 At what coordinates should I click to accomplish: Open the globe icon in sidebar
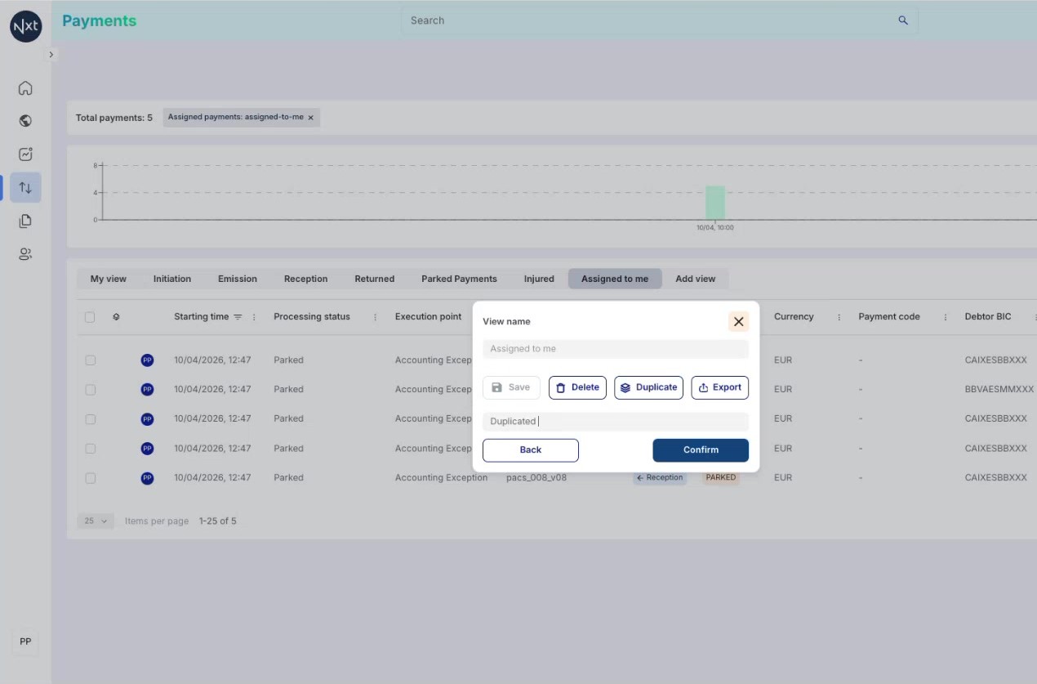pos(25,121)
